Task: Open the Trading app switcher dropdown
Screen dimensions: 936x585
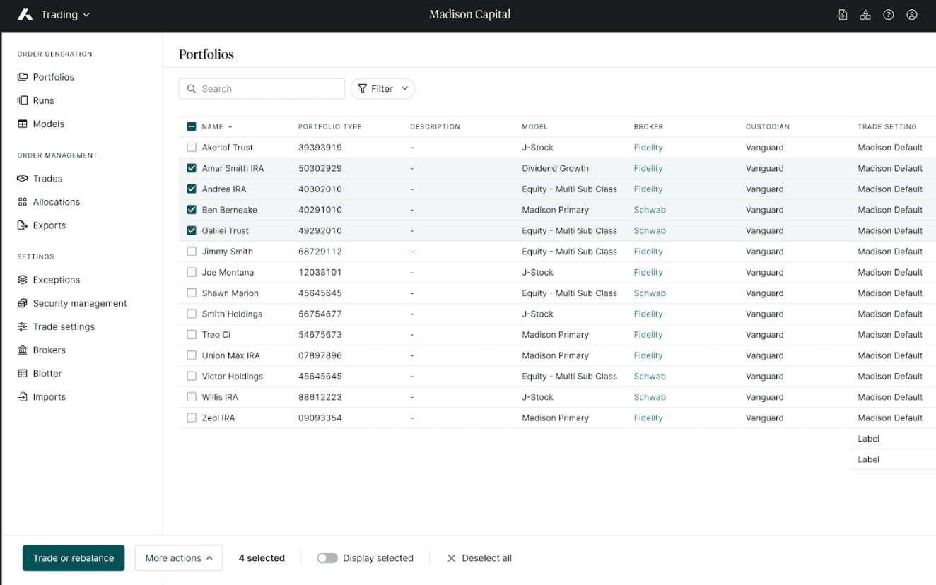Action: coord(64,15)
